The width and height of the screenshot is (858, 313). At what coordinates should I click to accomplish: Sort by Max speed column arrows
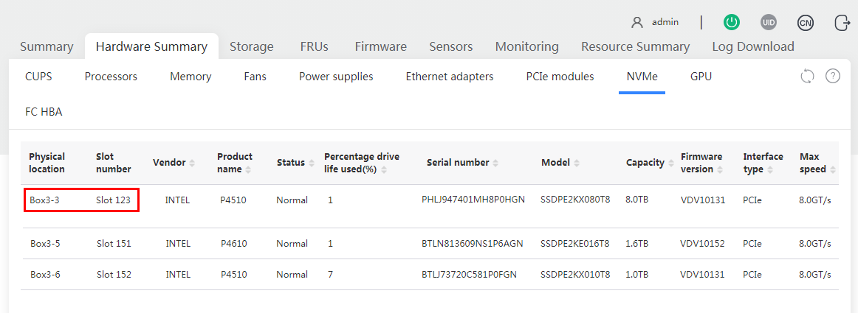833,169
